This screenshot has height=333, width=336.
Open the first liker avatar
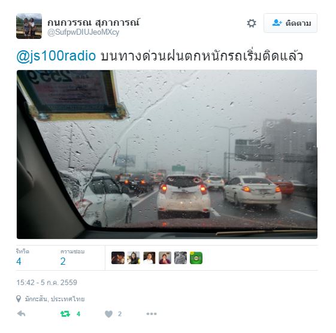click(x=118, y=258)
